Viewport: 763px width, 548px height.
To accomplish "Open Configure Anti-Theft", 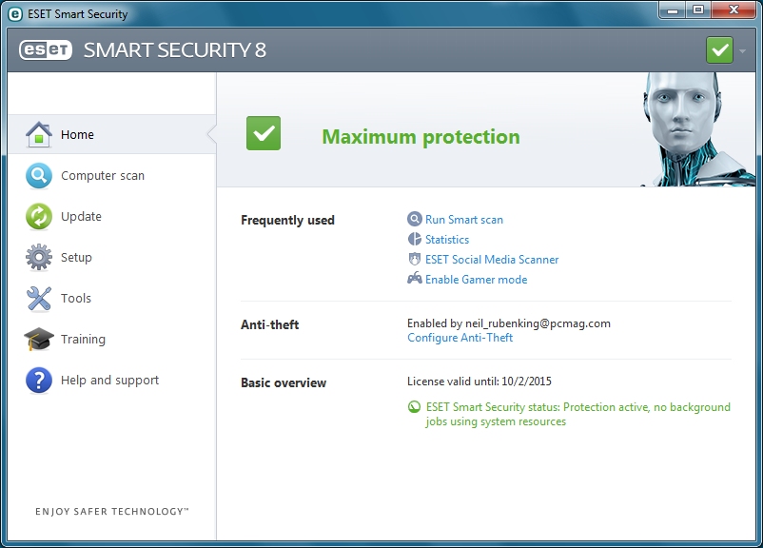I will 459,338.
